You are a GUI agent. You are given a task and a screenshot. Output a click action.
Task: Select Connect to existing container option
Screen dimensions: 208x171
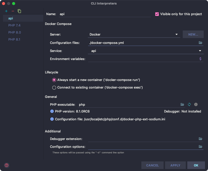tap(54, 88)
